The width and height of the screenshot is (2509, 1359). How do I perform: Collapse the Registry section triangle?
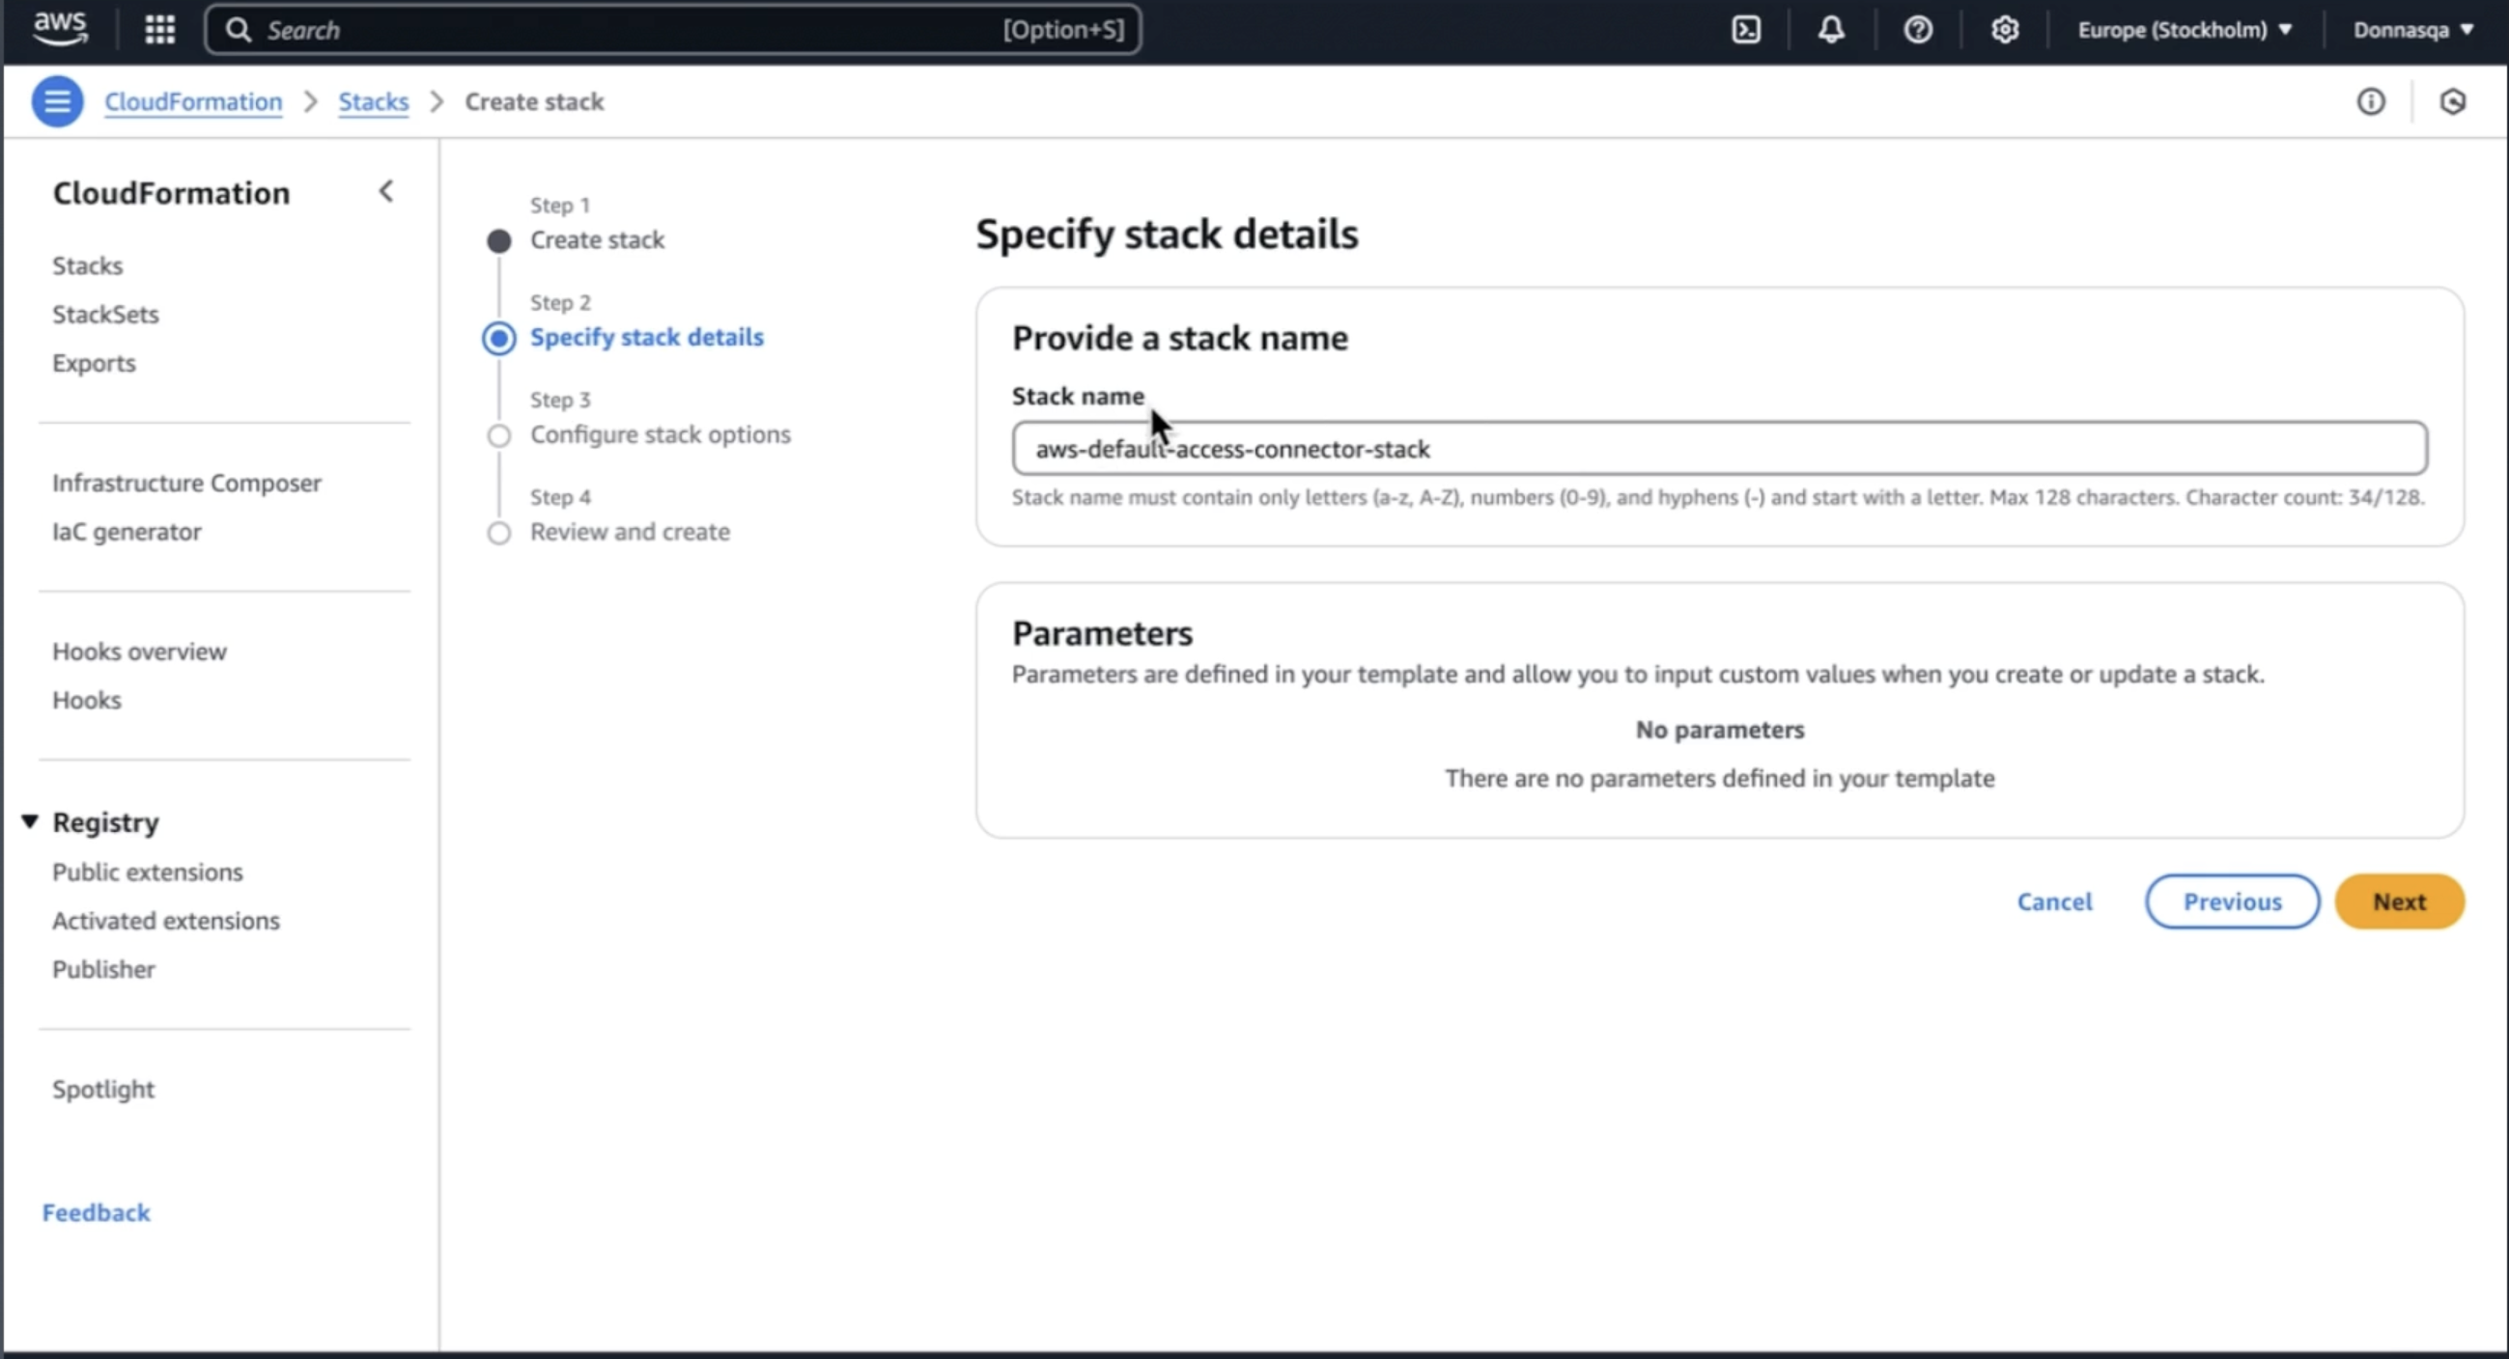(30, 821)
